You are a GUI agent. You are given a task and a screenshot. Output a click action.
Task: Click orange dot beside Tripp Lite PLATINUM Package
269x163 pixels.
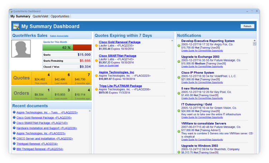pyautogui.click(x=97, y=89)
